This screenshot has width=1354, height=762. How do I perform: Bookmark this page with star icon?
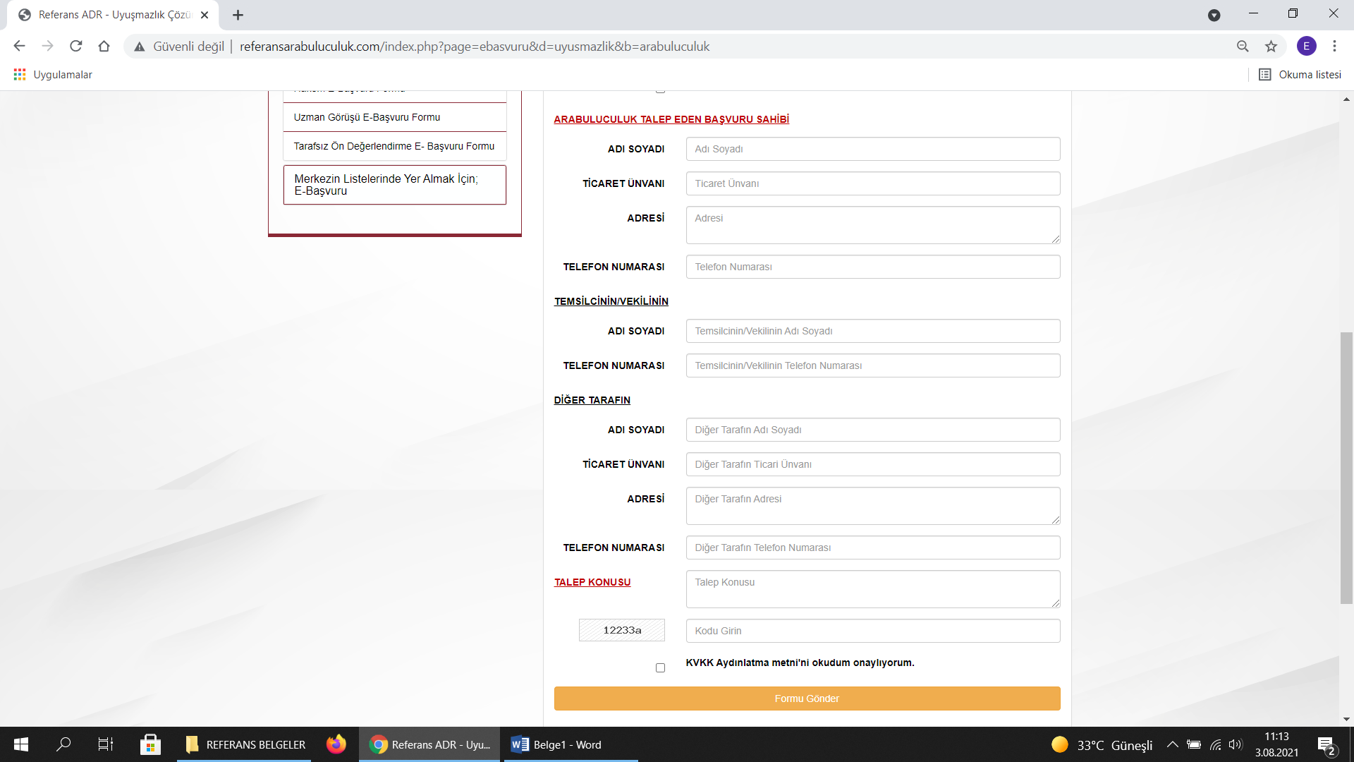[1271, 47]
